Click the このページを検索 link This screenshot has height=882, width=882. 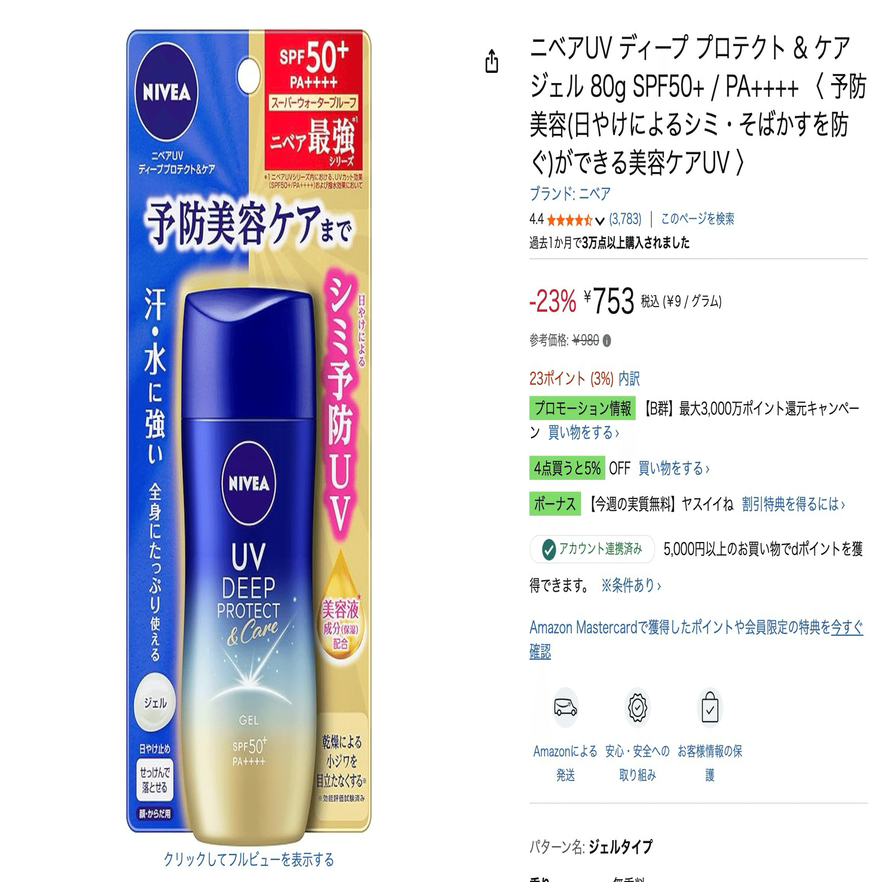(x=697, y=219)
